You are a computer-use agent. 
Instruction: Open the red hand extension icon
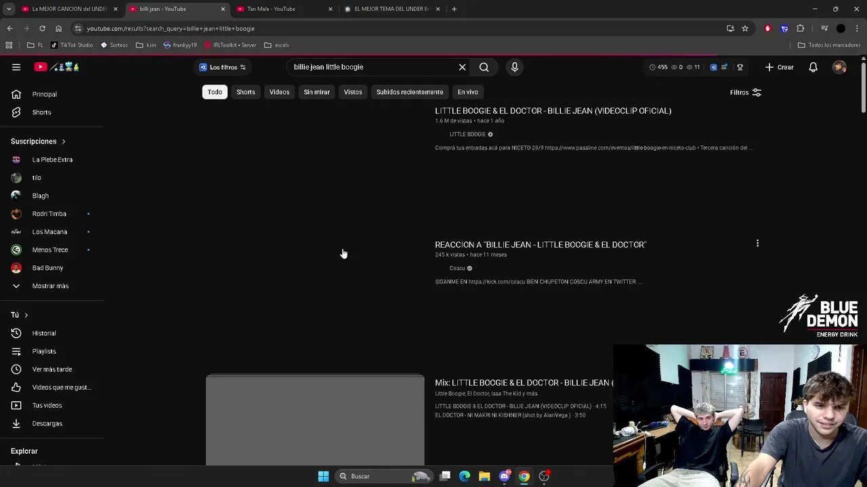point(767,28)
